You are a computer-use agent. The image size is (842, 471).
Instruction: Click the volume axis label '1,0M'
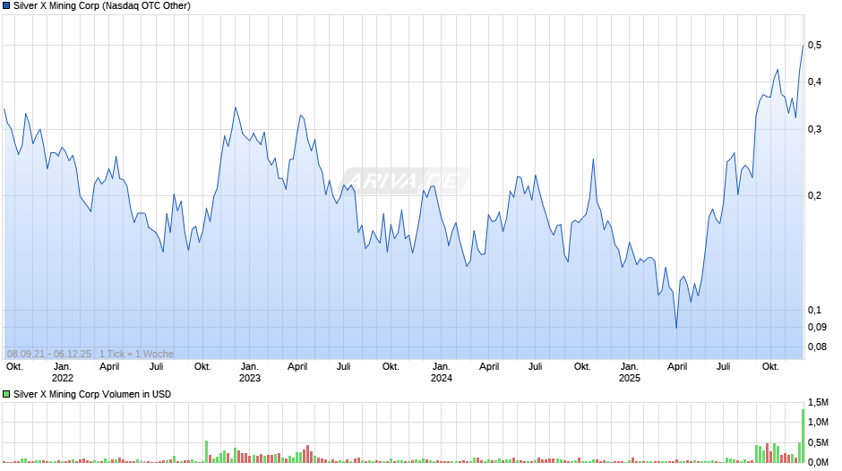819,422
